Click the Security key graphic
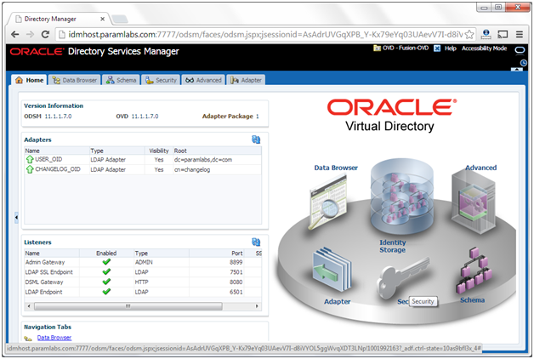This screenshot has width=534, height=359. 403,277
